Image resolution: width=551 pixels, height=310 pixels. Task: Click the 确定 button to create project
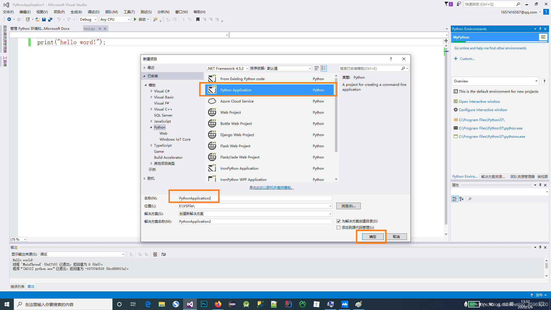(372, 237)
